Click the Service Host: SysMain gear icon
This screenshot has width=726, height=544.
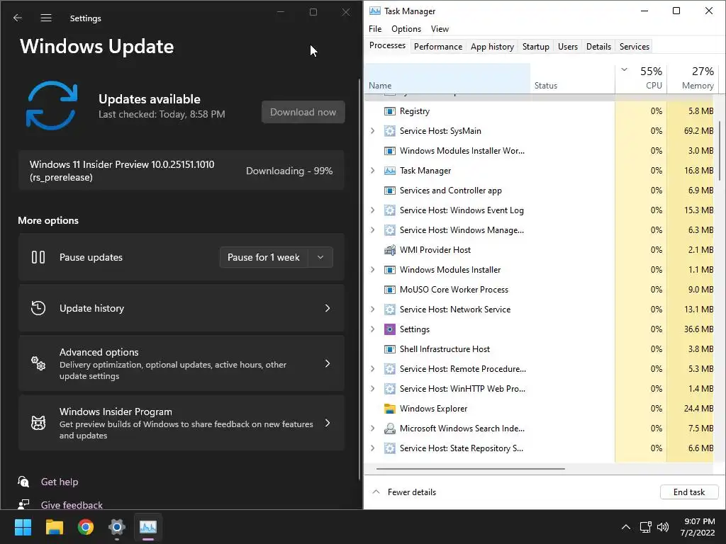(x=390, y=131)
